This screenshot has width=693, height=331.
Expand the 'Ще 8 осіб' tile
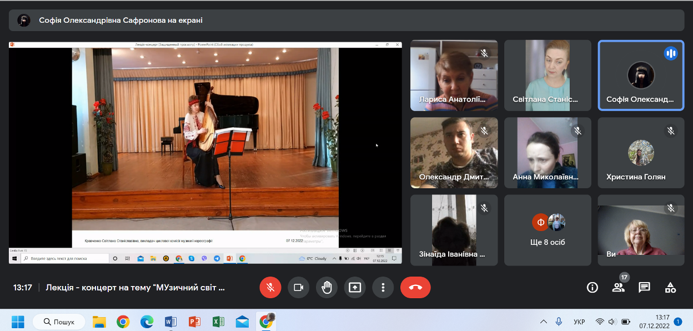(x=547, y=230)
